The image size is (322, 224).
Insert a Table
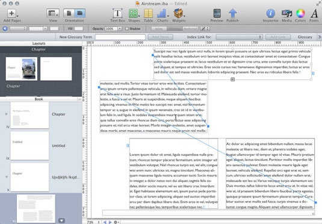pyautogui.click(x=148, y=13)
